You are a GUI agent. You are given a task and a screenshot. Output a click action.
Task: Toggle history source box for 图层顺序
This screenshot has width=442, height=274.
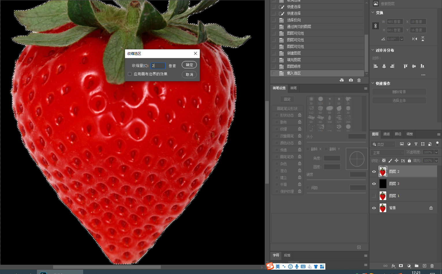coord(273,67)
